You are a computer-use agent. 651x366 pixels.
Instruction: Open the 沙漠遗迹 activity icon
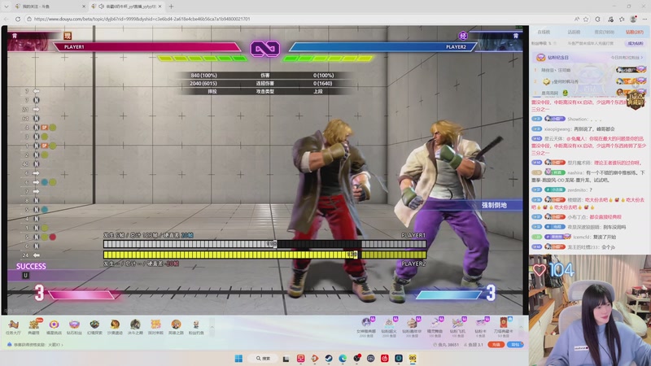click(x=115, y=327)
